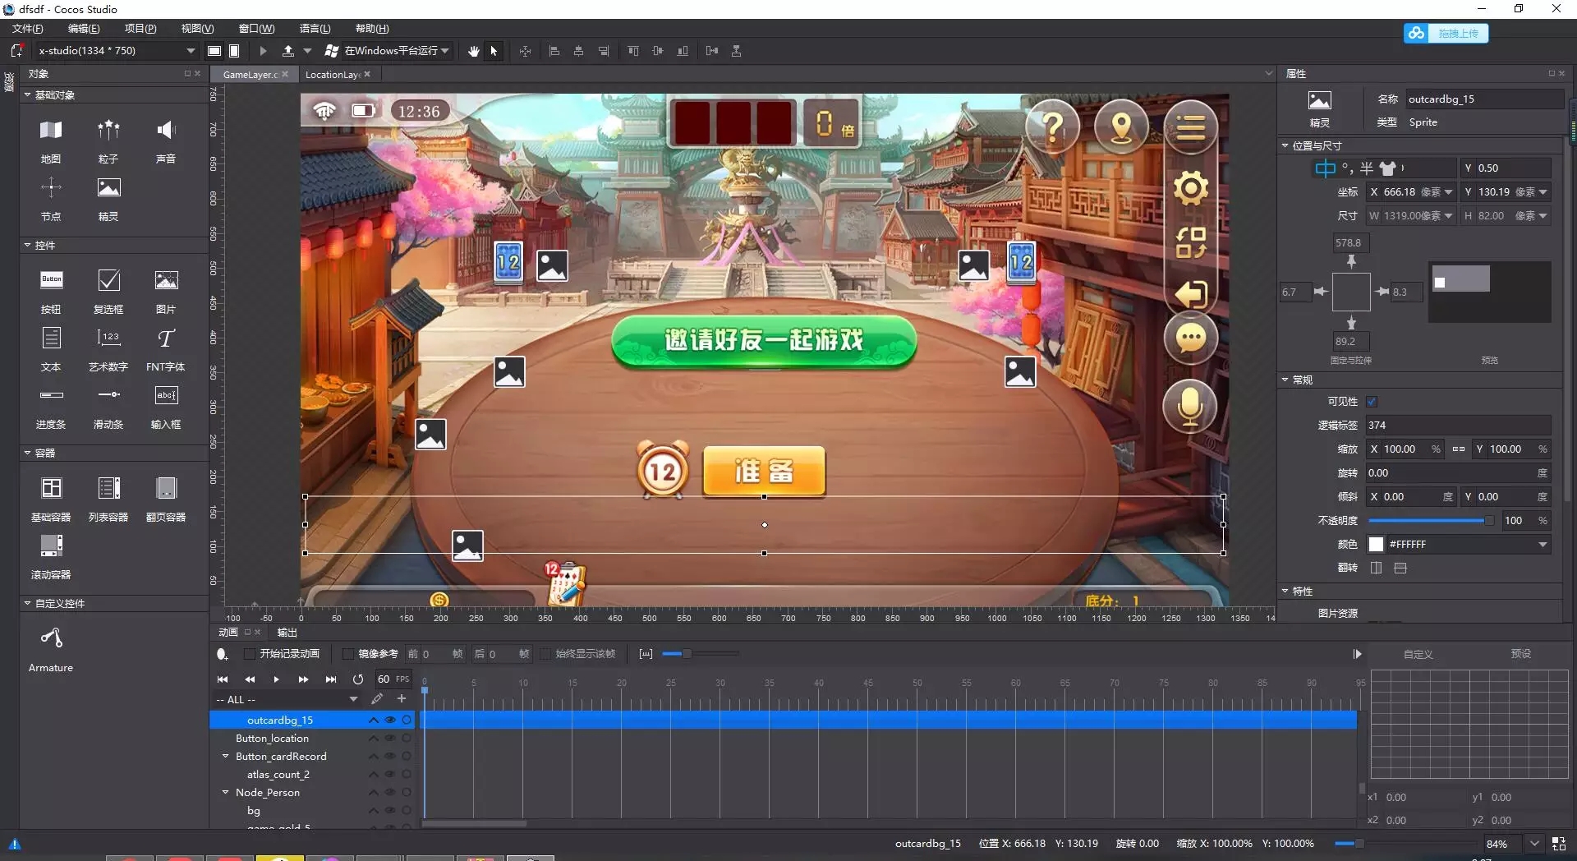Image resolution: width=1577 pixels, height=861 pixels.
Task: Switch to the Output tab
Action: click(x=287, y=633)
